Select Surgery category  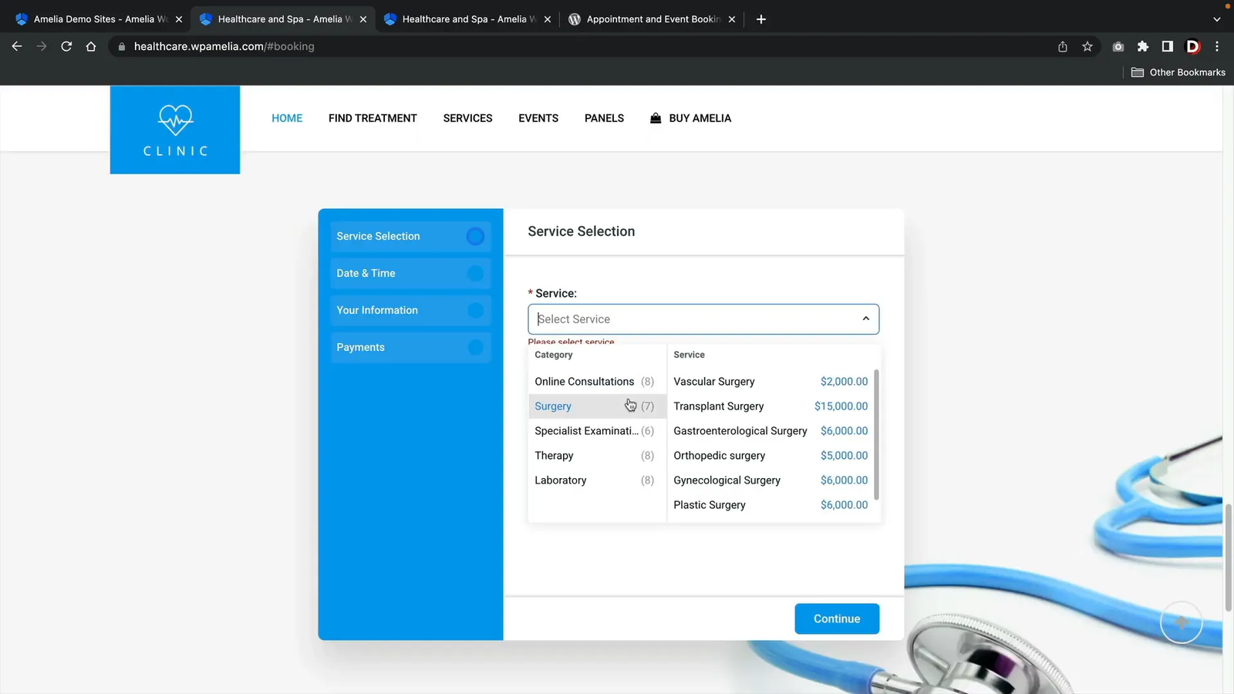point(597,406)
